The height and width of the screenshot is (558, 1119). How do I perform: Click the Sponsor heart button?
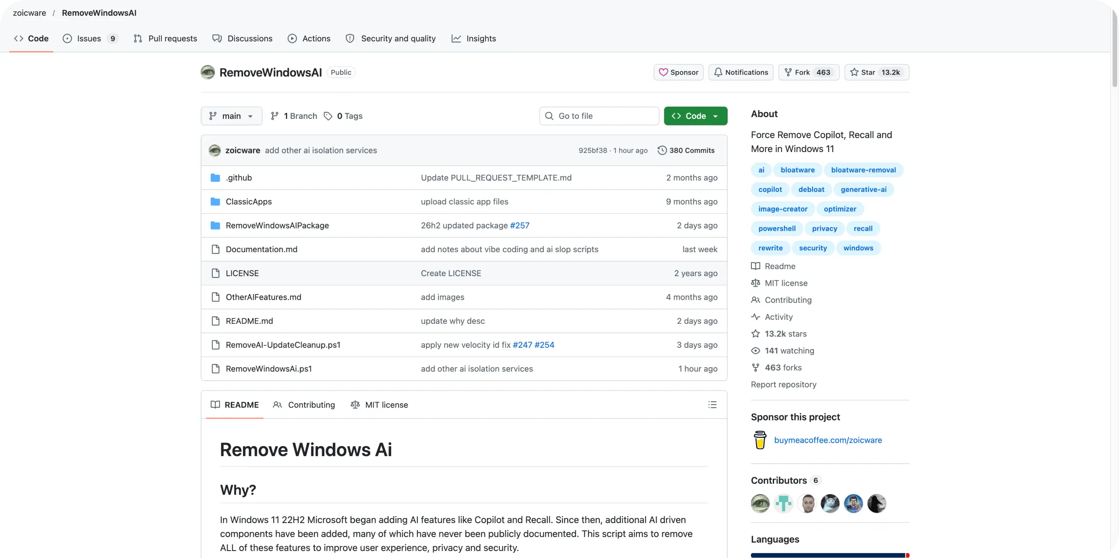pyautogui.click(x=678, y=73)
